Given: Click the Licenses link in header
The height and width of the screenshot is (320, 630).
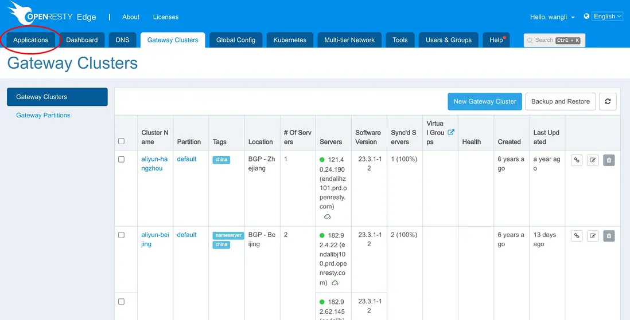Looking at the screenshot, I should pos(166,17).
